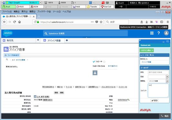This screenshot has height=120, width=172.
Task: Reload the current page
Action: (15, 22)
